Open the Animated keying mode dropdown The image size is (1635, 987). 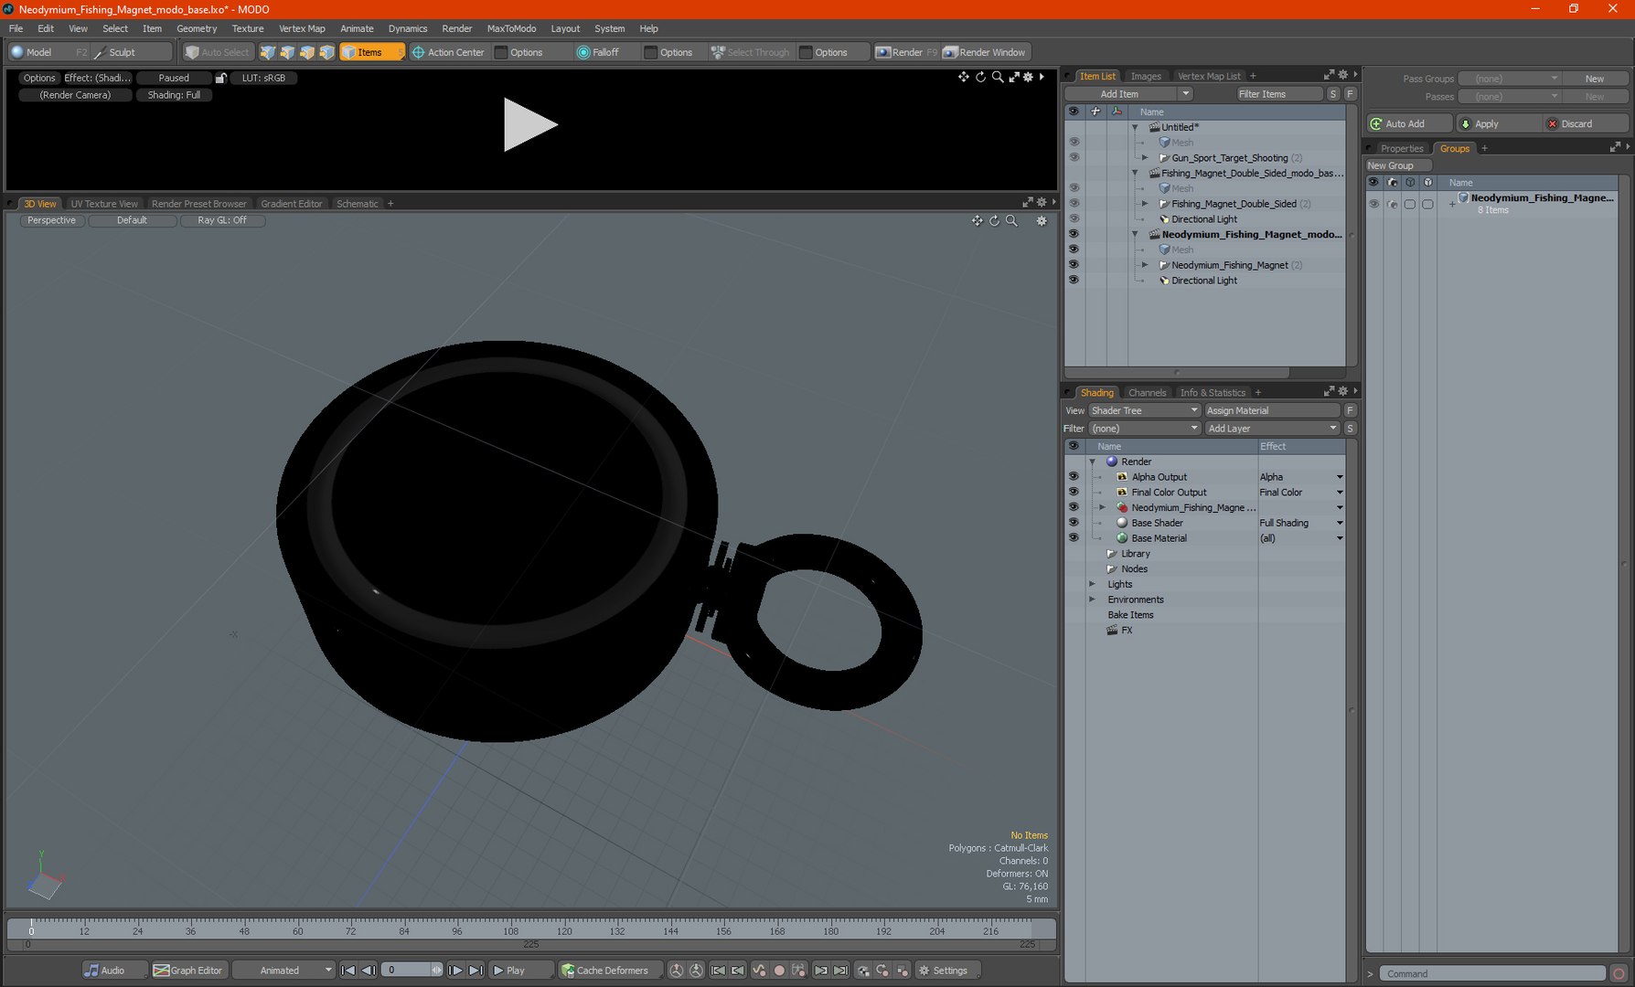pyautogui.click(x=283, y=970)
